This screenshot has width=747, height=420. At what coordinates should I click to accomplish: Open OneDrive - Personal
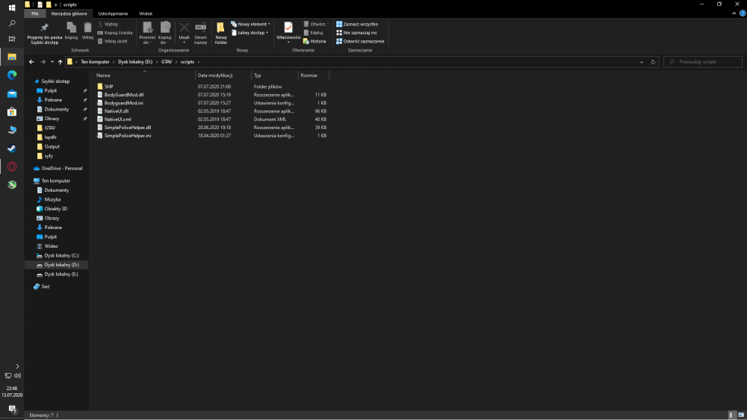coord(61,169)
